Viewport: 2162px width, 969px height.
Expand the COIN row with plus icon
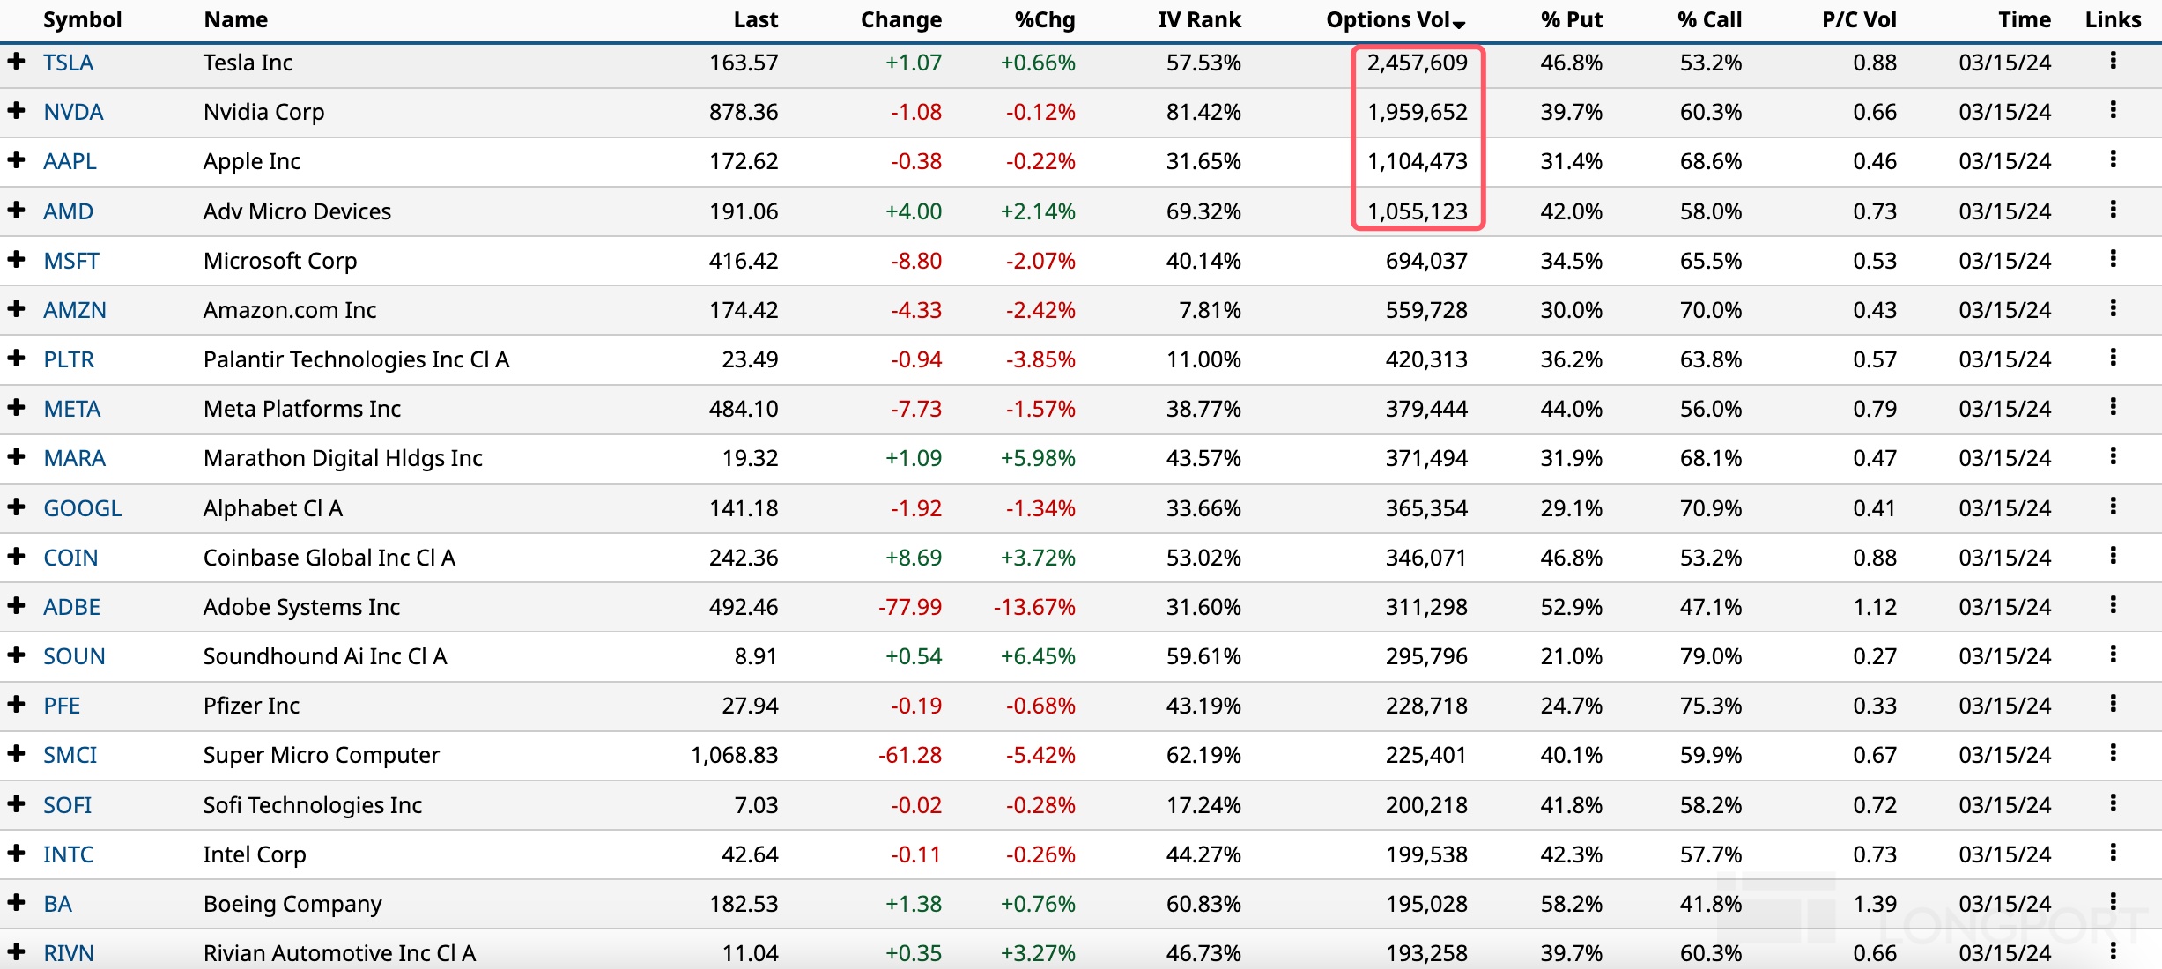(16, 556)
